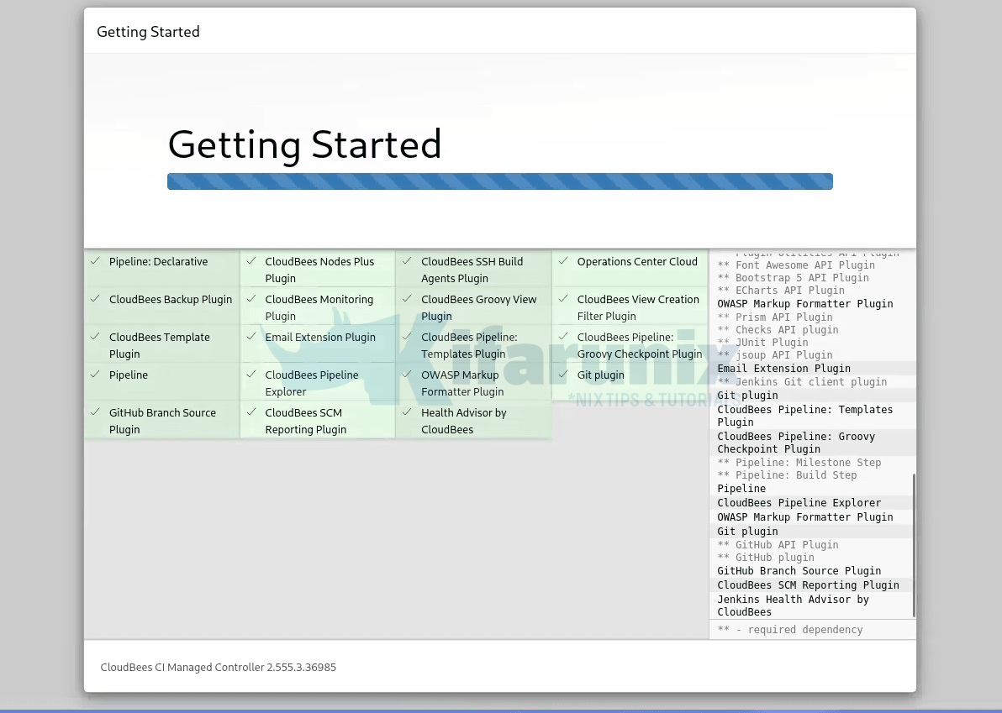1002x713 pixels.
Task: Click '** Jenkins Git client plugin' log line
Action: pos(802,382)
